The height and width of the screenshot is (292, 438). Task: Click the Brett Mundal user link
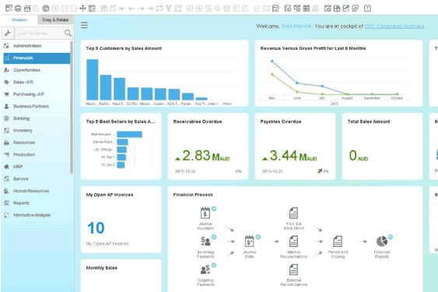(x=296, y=26)
